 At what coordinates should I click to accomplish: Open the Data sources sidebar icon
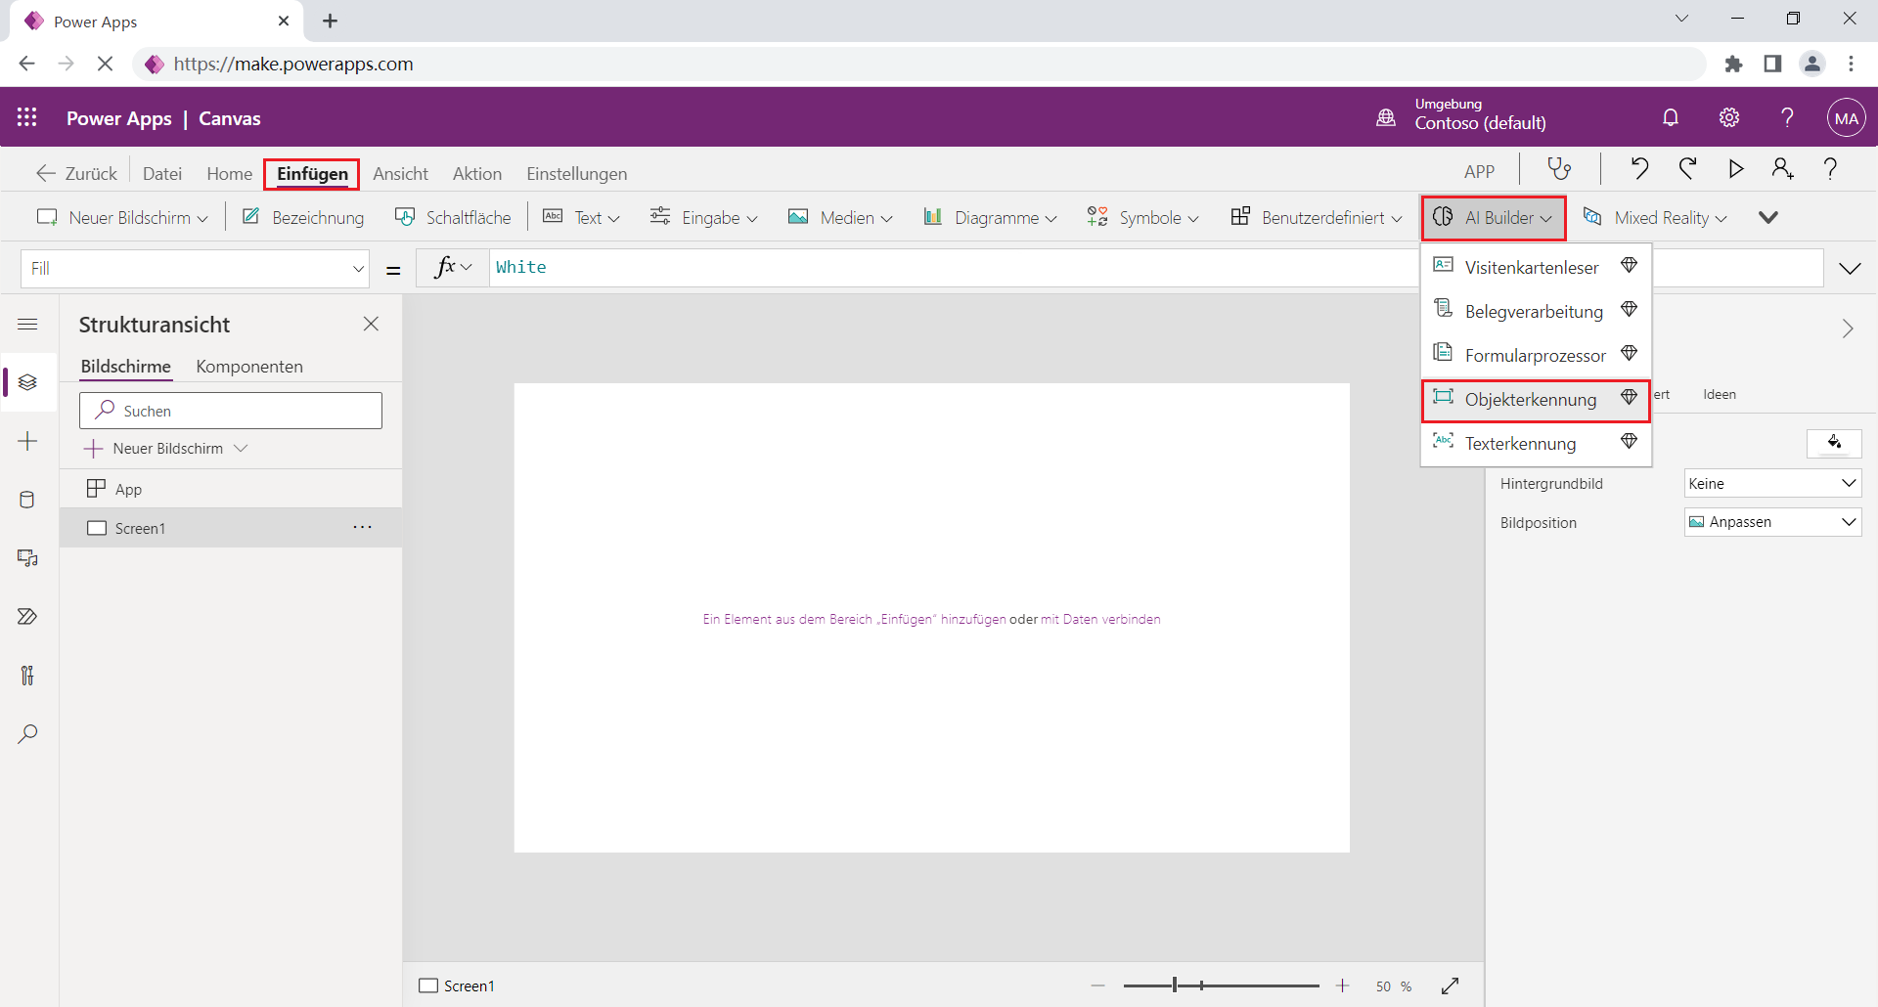27,500
